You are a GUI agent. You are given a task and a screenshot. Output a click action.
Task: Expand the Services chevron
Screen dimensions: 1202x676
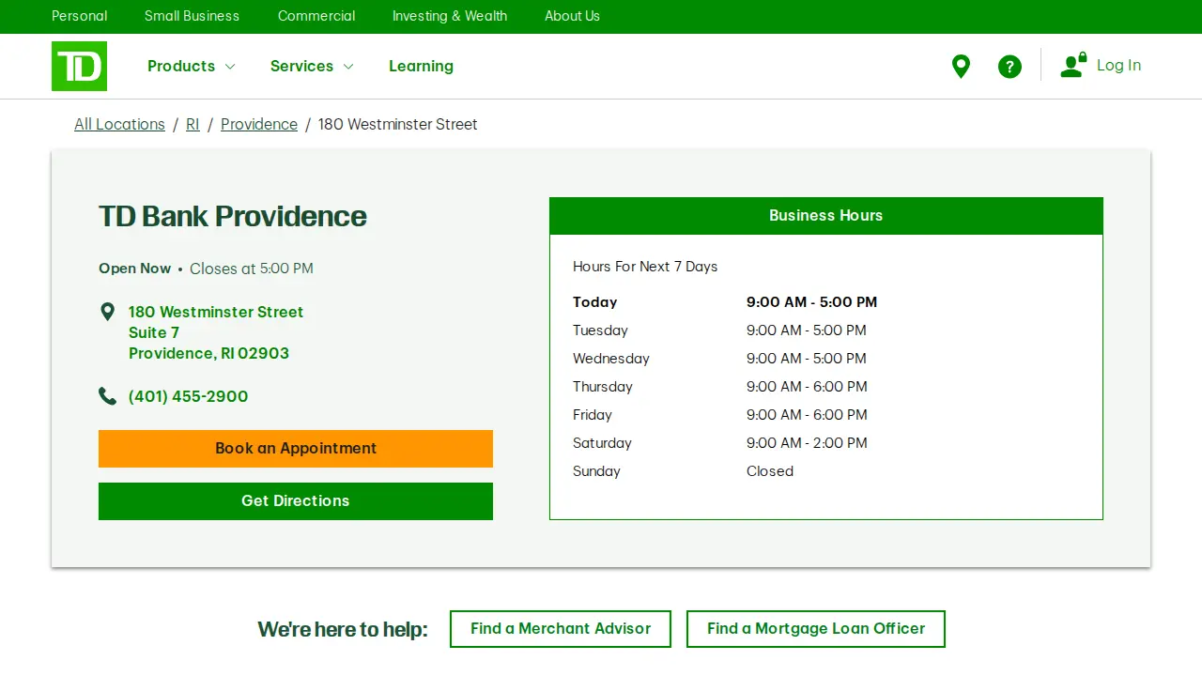point(348,67)
